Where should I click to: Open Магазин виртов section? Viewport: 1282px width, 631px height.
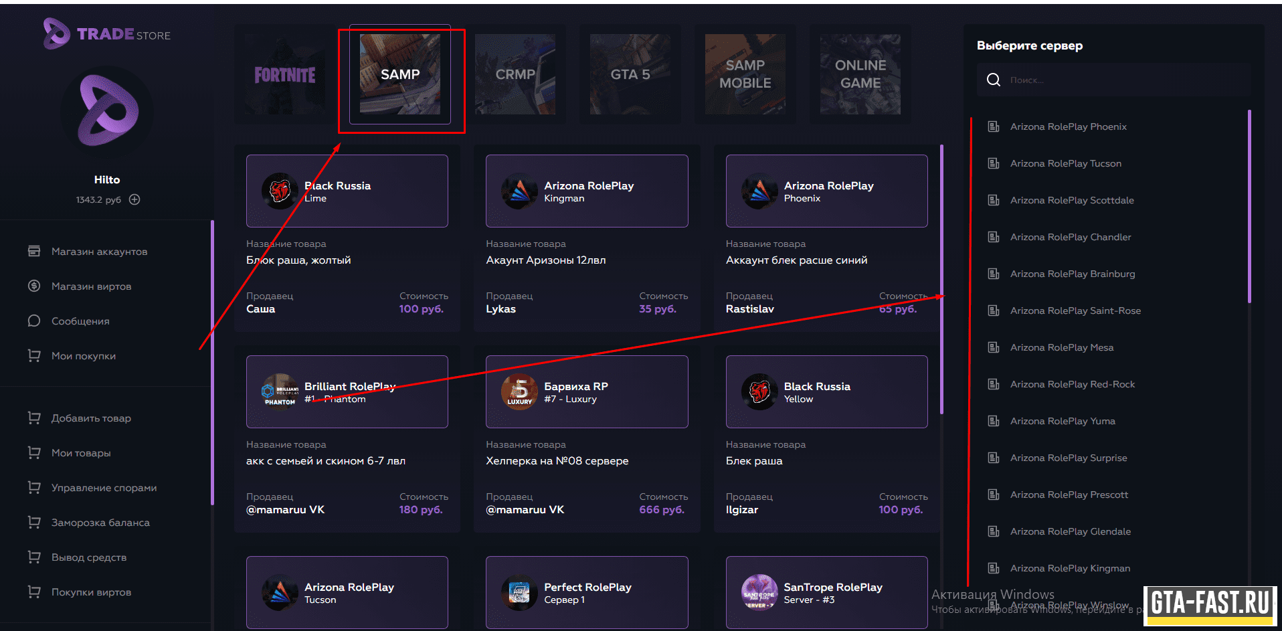tap(91, 286)
